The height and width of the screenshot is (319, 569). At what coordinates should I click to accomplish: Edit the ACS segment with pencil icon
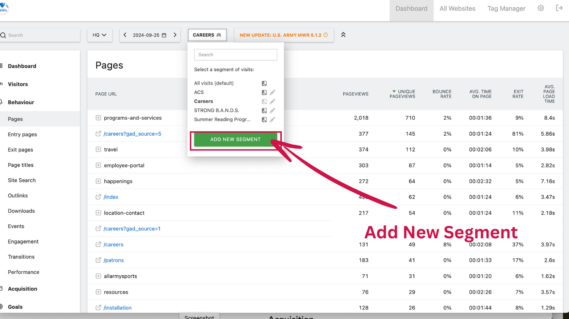[272, 92]
